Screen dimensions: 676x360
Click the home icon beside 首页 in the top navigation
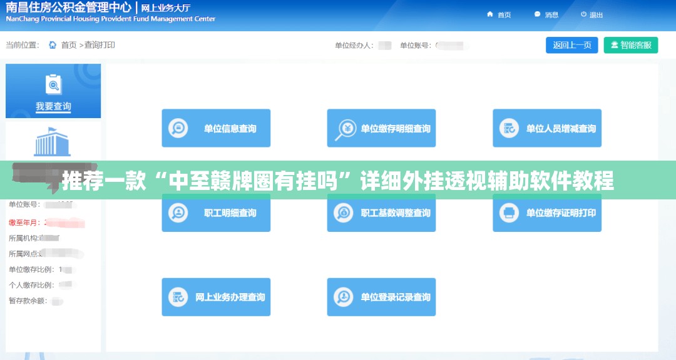click(490, 14)
